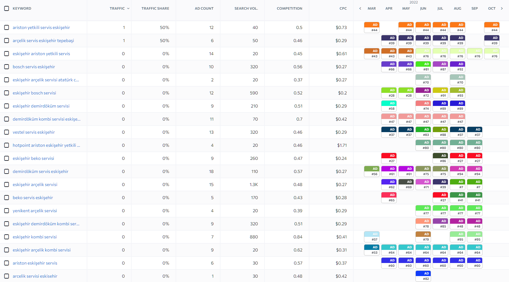Click the 880 search volume value
This screenshot has width=509, height=282.
(x=254, y=237)
